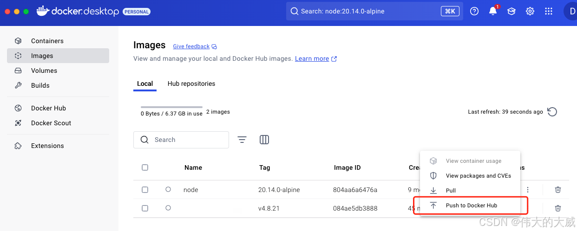Click image ID 804aa6a6476a

(355, 190)
